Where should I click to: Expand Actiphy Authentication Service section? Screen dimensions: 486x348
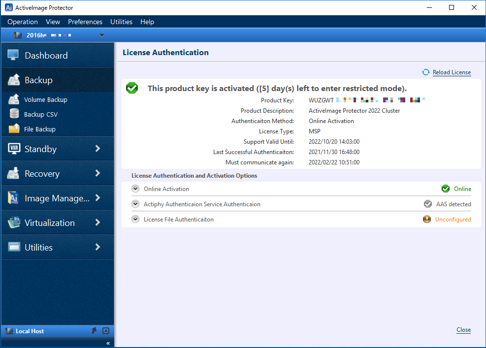click(135, 204)
